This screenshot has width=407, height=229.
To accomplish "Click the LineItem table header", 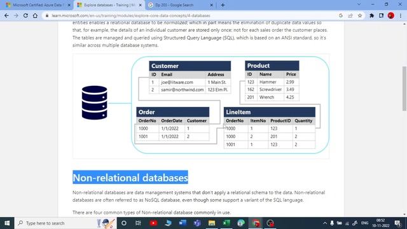I will [x=270, y=112].
